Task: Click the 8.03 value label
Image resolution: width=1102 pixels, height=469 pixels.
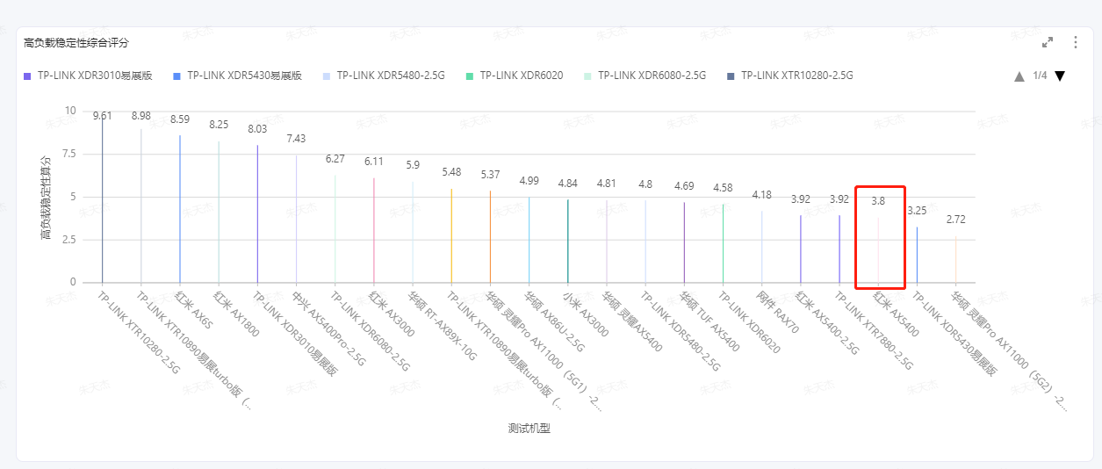Action: (x=257, y=128)
